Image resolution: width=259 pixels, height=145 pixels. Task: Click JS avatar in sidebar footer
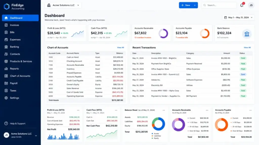pos(6,135)
